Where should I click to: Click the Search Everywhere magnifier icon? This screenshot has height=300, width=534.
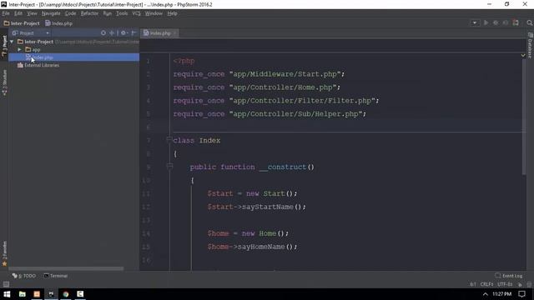(x=529, y=22)
